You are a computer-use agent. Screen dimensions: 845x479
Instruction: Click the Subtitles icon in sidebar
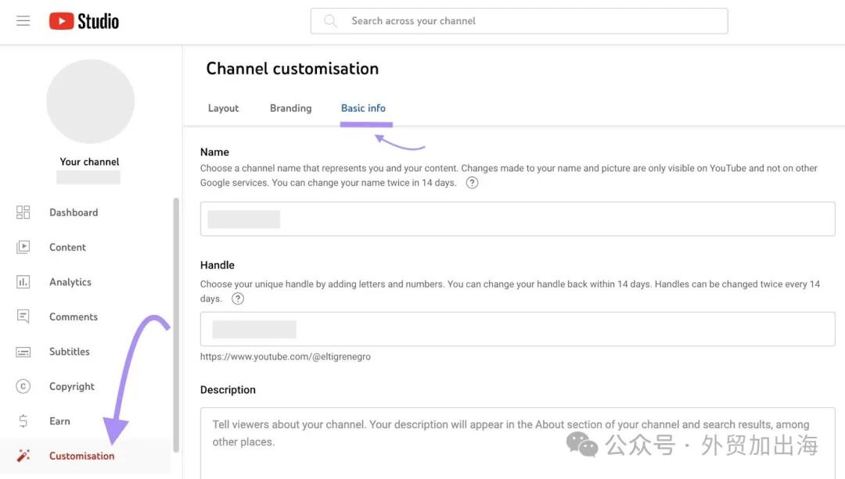click(23, 352)
